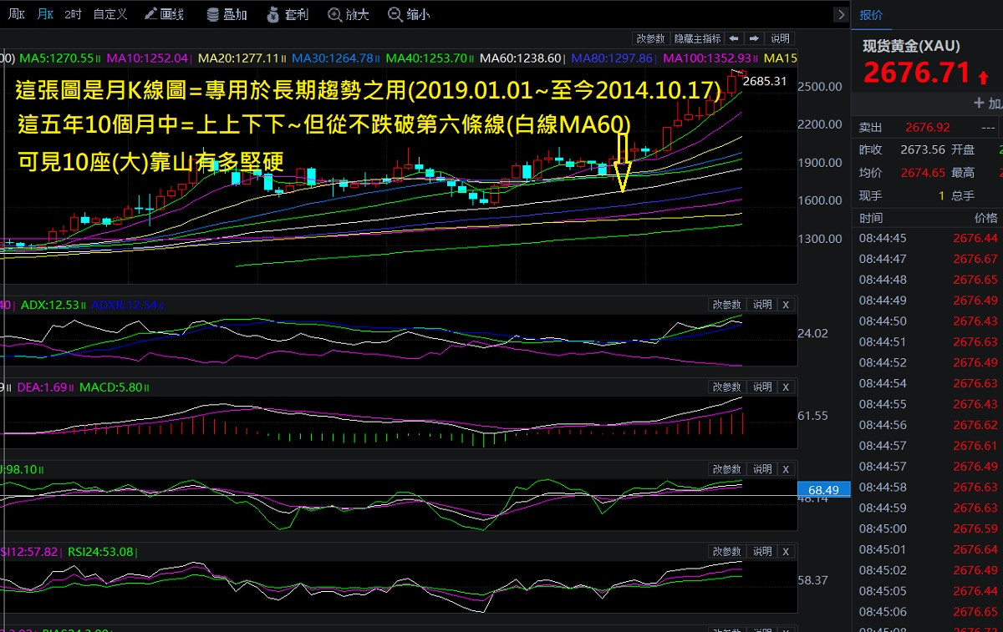The image size is (1003, 632).
Task: Toggle 隐藏主指标 to hide main indicator
Action: tap(697, 38)
